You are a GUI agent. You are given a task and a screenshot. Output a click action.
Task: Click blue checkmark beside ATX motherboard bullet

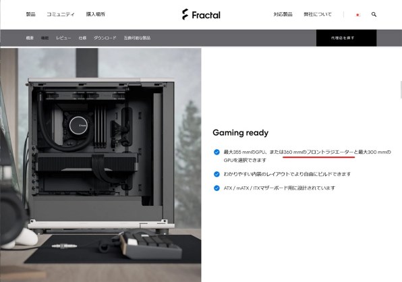click(x=217, y=188)
